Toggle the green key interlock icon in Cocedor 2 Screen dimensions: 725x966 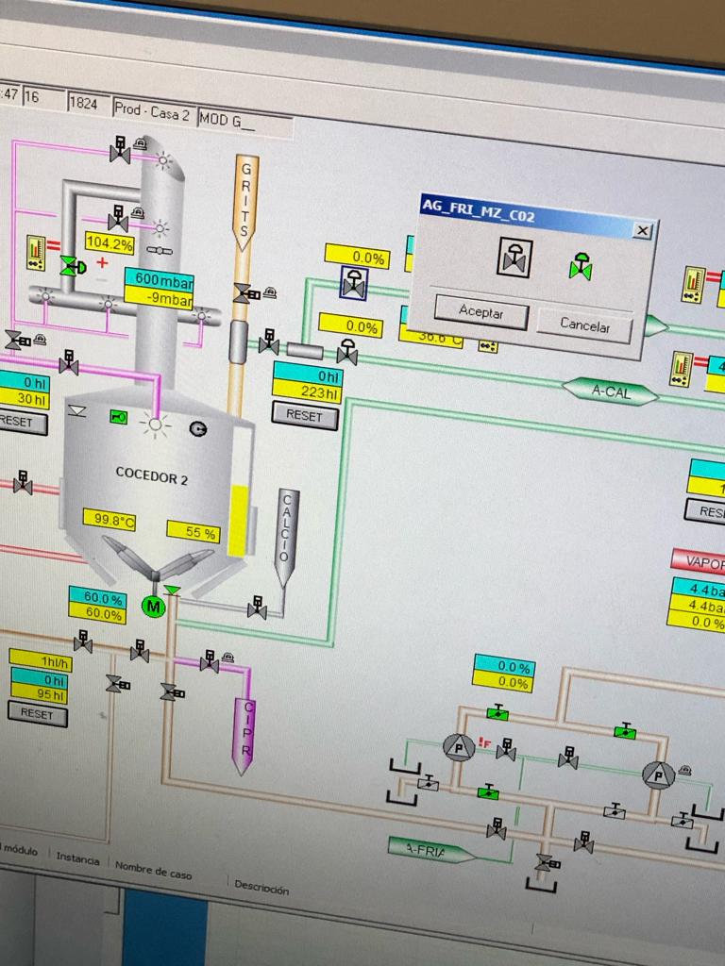pyautogui.click(x=118, y=416)
